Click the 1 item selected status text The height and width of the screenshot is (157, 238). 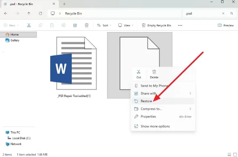click(26, 155)
